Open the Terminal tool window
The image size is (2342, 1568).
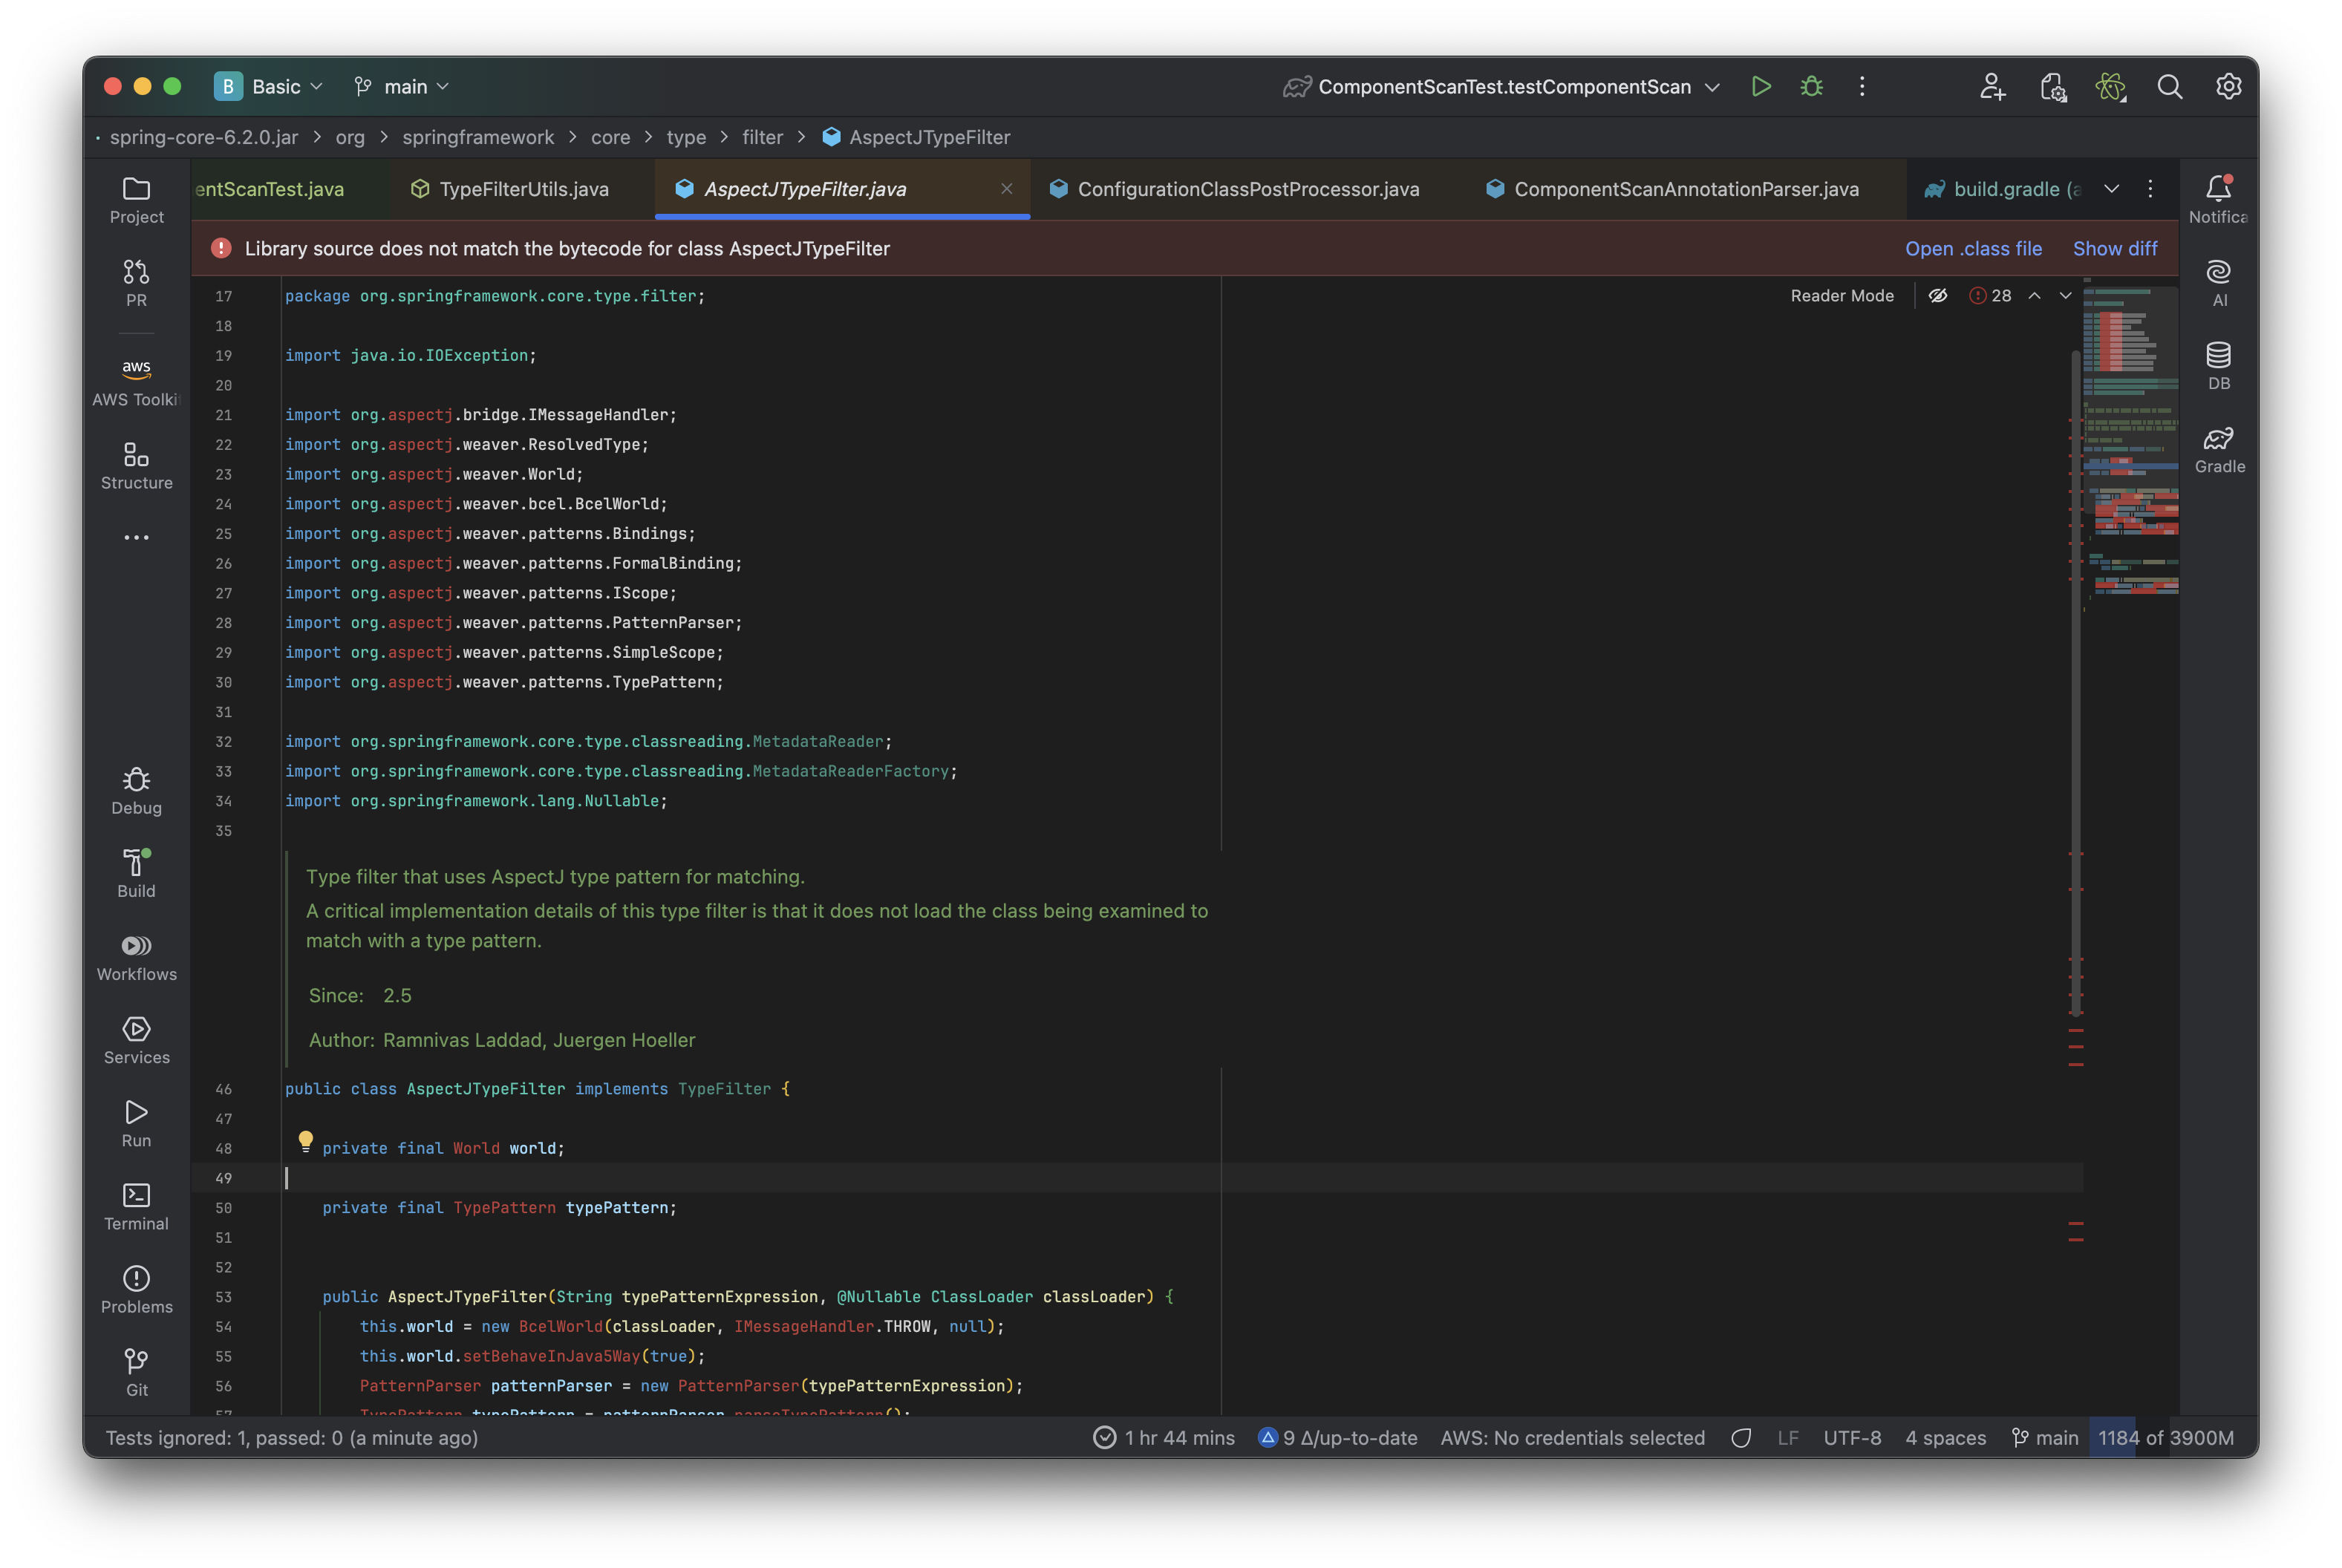point(136,1206)
